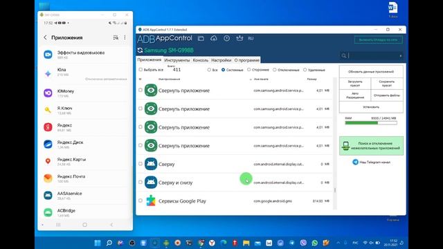Click Обновить данные приложений button
Image resolution: width=443 pixels, height=249 pixels.
(371, 72)
